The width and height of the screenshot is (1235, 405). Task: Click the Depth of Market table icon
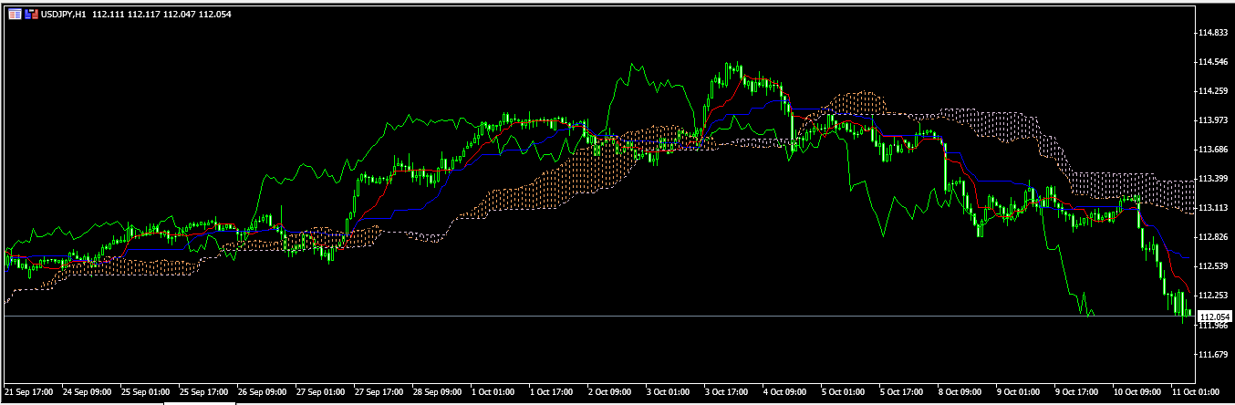pyautogui.click(x=15, y=15)
